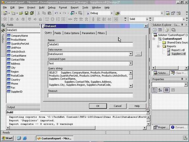The width and height of the screenshot is (189, 142).
Task: Click the Output pane horizontal scrollbar thumb
Action: tap(53, 128)
